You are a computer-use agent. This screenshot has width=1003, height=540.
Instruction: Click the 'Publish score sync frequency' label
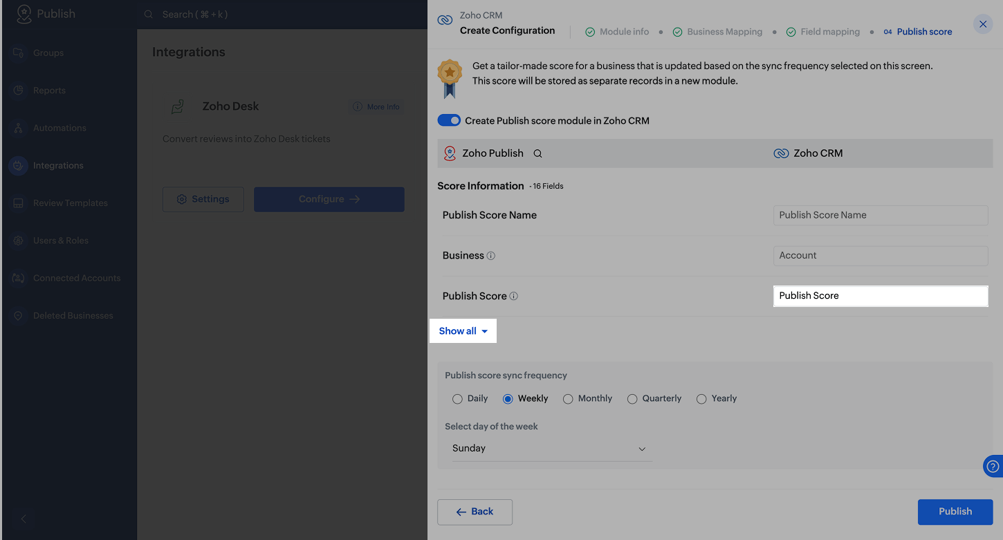(506, 375)
